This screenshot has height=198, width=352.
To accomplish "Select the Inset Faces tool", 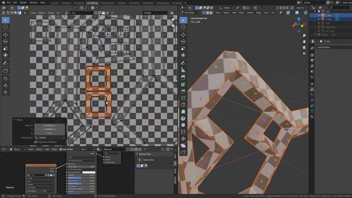I will (183, 84).
